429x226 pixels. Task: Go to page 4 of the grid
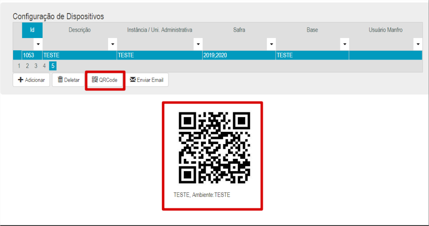pyautogui.click(x=44, y=66)
